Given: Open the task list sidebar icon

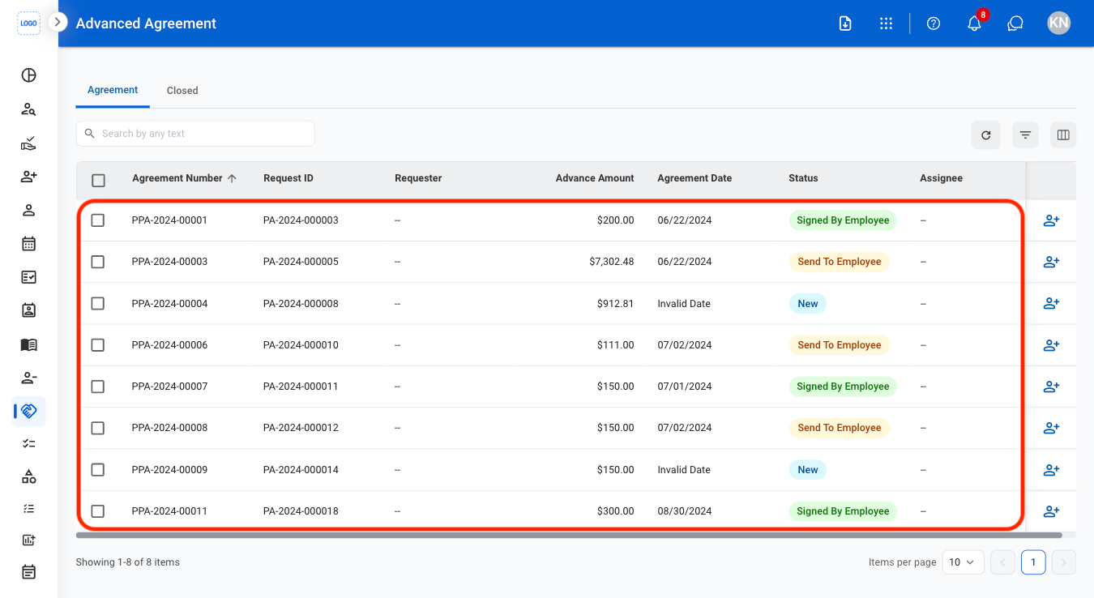Looking at the screenshot, I should click(x=28, y=509).
